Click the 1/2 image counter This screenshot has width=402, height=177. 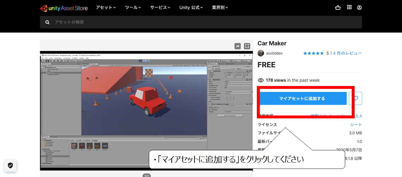[x=146, y=175]
